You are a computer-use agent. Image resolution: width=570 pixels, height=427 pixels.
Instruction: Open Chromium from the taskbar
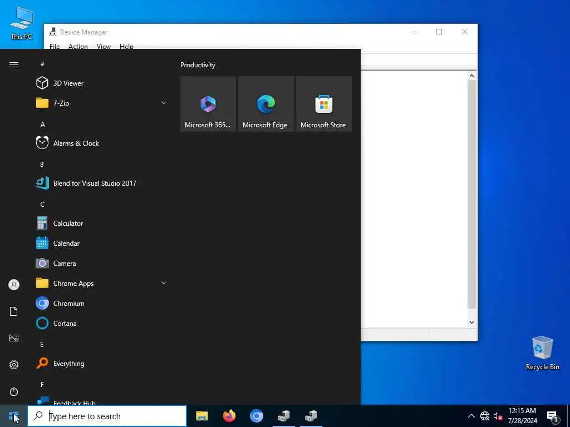(x=256, y=416)
